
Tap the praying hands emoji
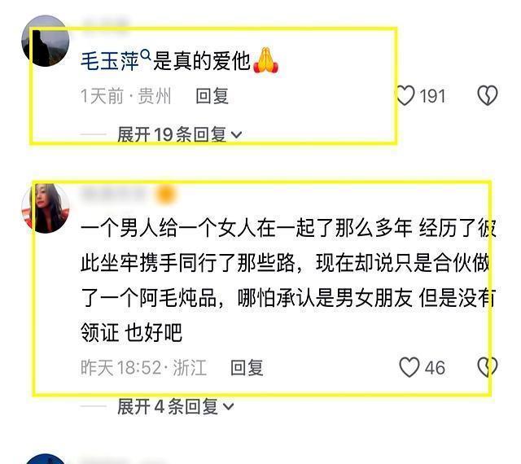(x=266, y=60)
